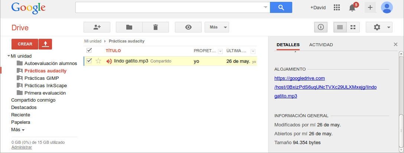The height and width of the screenshot is (153, 404).
Task: Open Reciente
Action: click(x=21, y=115)
